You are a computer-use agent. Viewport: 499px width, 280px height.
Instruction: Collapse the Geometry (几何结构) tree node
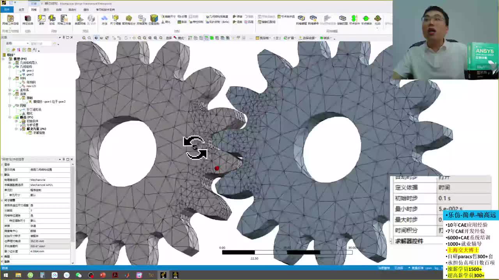pyautogui.click(x=10, y=66)
